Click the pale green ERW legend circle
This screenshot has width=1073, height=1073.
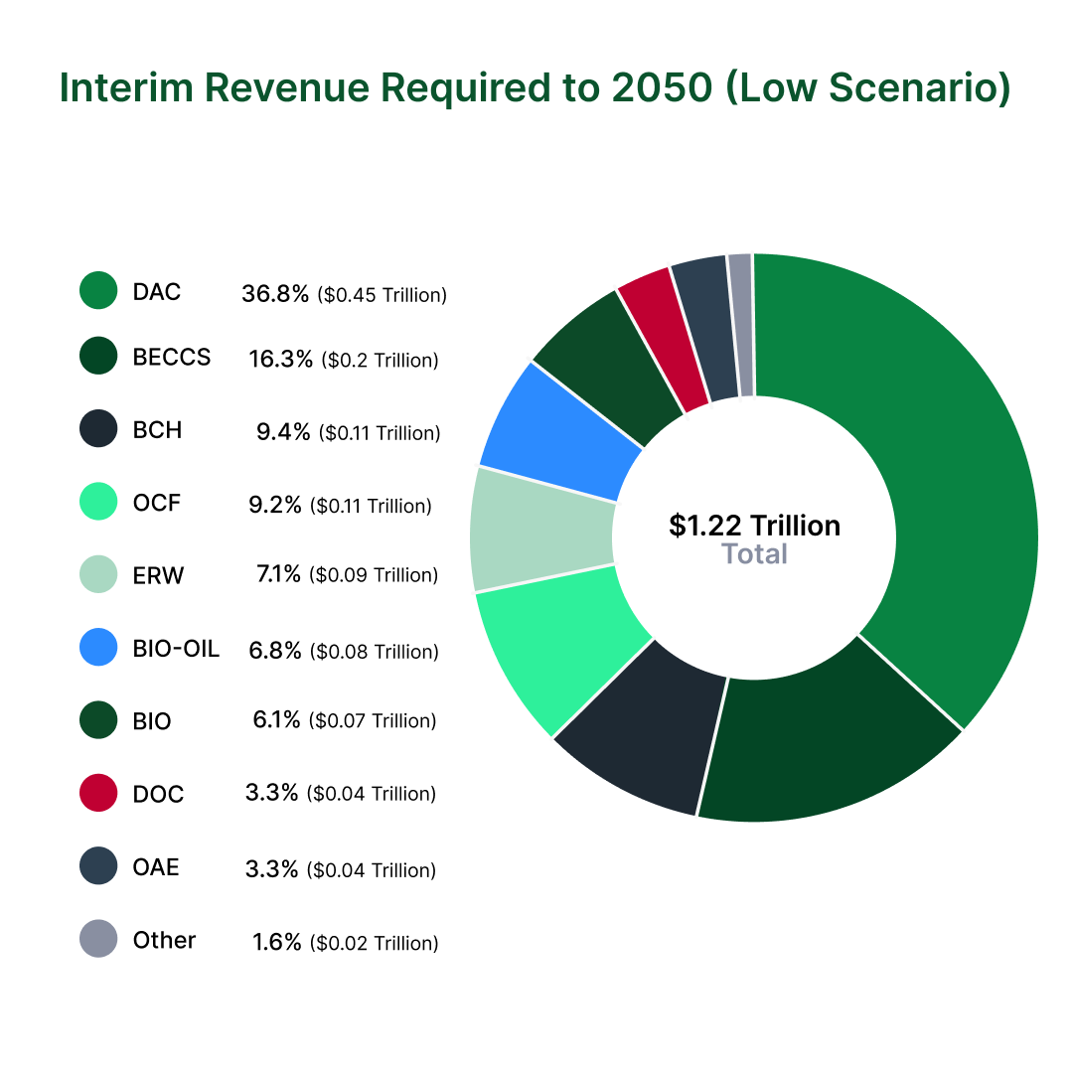[x=98, y=574]
